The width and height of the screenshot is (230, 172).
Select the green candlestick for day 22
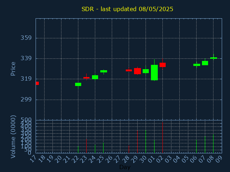coord(78,85)
